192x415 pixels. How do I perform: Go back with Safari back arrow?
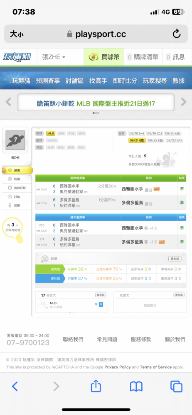[x=15, y=386]
